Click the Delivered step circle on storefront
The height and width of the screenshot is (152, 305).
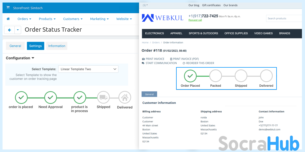pos(266,76)
